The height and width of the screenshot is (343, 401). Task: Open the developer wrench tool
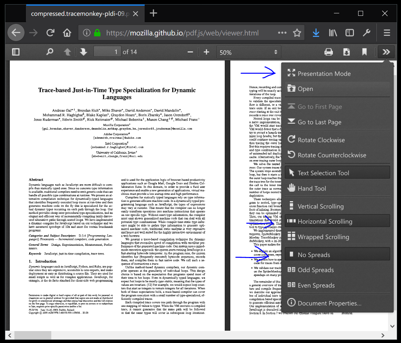pyautogui.click(x=367, y=33)
